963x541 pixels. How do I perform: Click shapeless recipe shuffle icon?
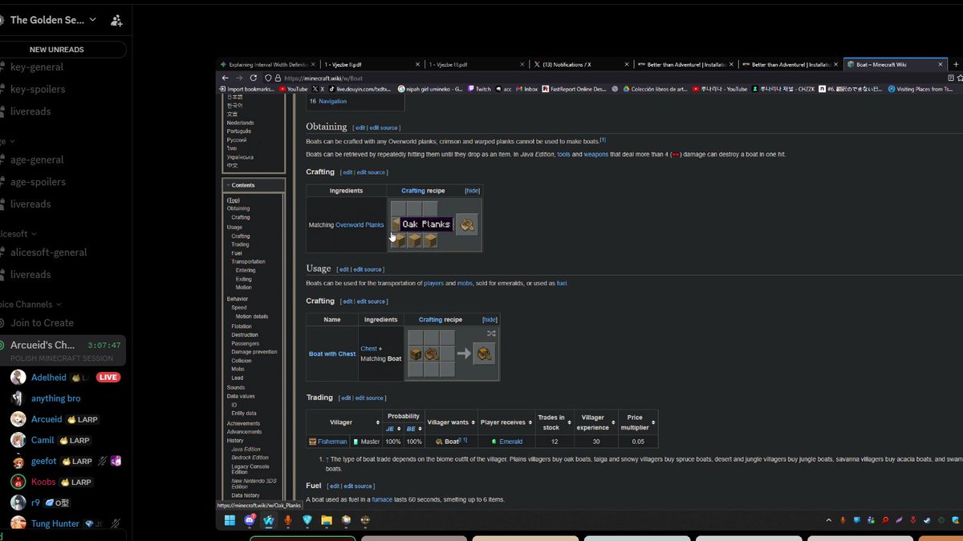[x=491, y=333]
